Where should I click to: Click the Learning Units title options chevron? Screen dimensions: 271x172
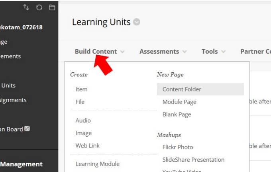pos(137,22)
